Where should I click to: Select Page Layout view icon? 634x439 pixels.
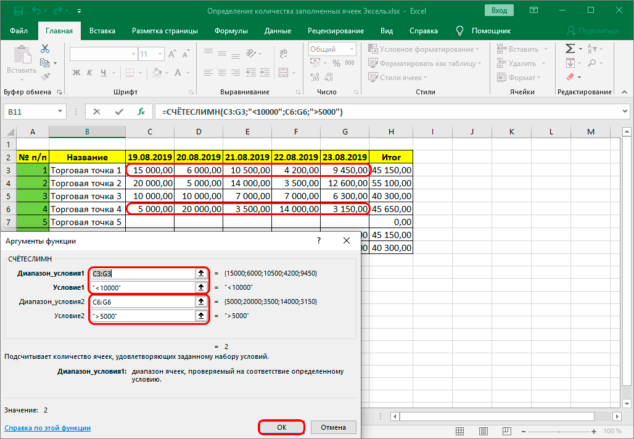(483, 432)
